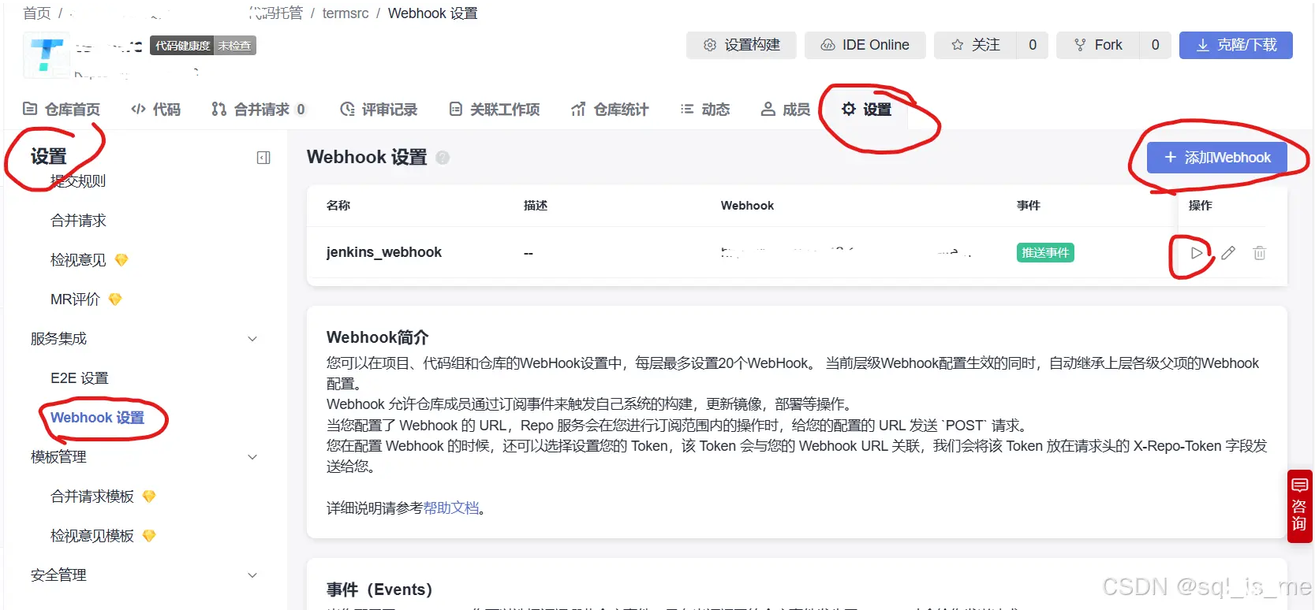Open E2E 设置 in the sidebar
Viewport: 1315px width, 610px height.
point(80,378)
